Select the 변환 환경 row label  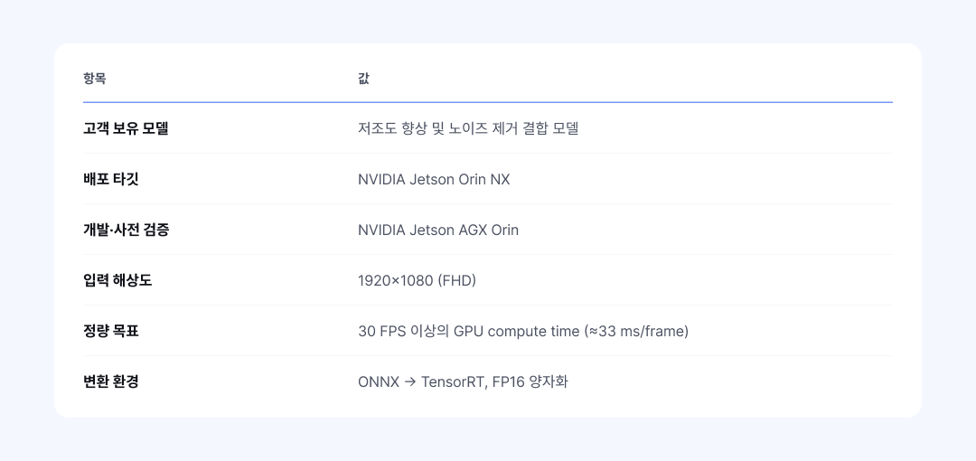pyautogui.click(x=111, y=381)
